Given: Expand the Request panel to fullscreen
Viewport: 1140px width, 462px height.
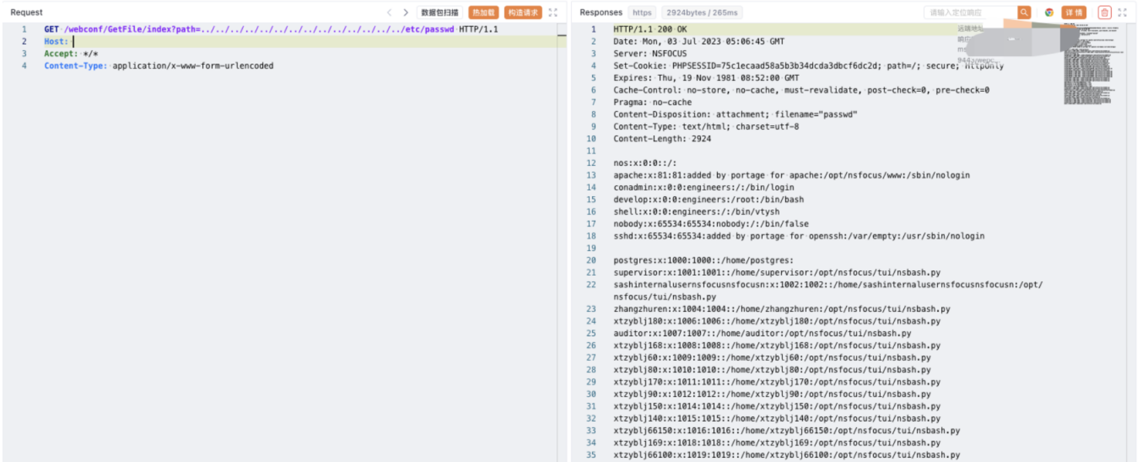Looking at the screenshot, I should [x=553, y=12].
